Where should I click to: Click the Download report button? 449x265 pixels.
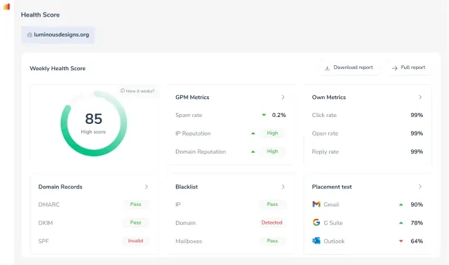coord(349,67)
